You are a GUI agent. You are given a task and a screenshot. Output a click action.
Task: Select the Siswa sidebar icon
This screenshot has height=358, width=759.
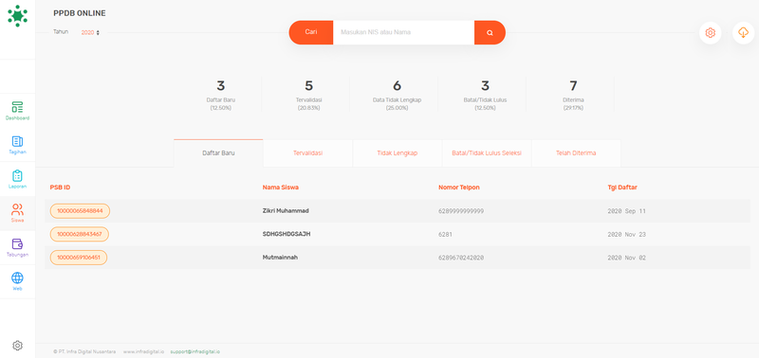tap(17, 213)
